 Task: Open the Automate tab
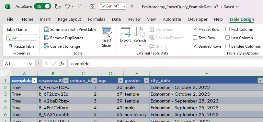coord(172,19)
